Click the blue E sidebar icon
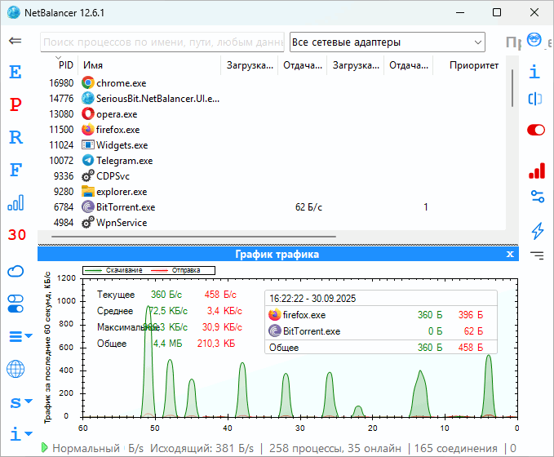The image size is (554, 457). [x=16, y=72]
